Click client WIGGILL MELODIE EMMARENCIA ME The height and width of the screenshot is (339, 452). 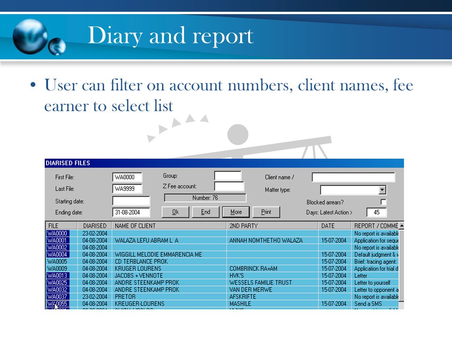pyautogui.click(x=158, y=255)
